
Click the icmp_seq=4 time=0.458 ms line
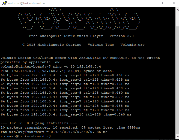click(65, 88)
